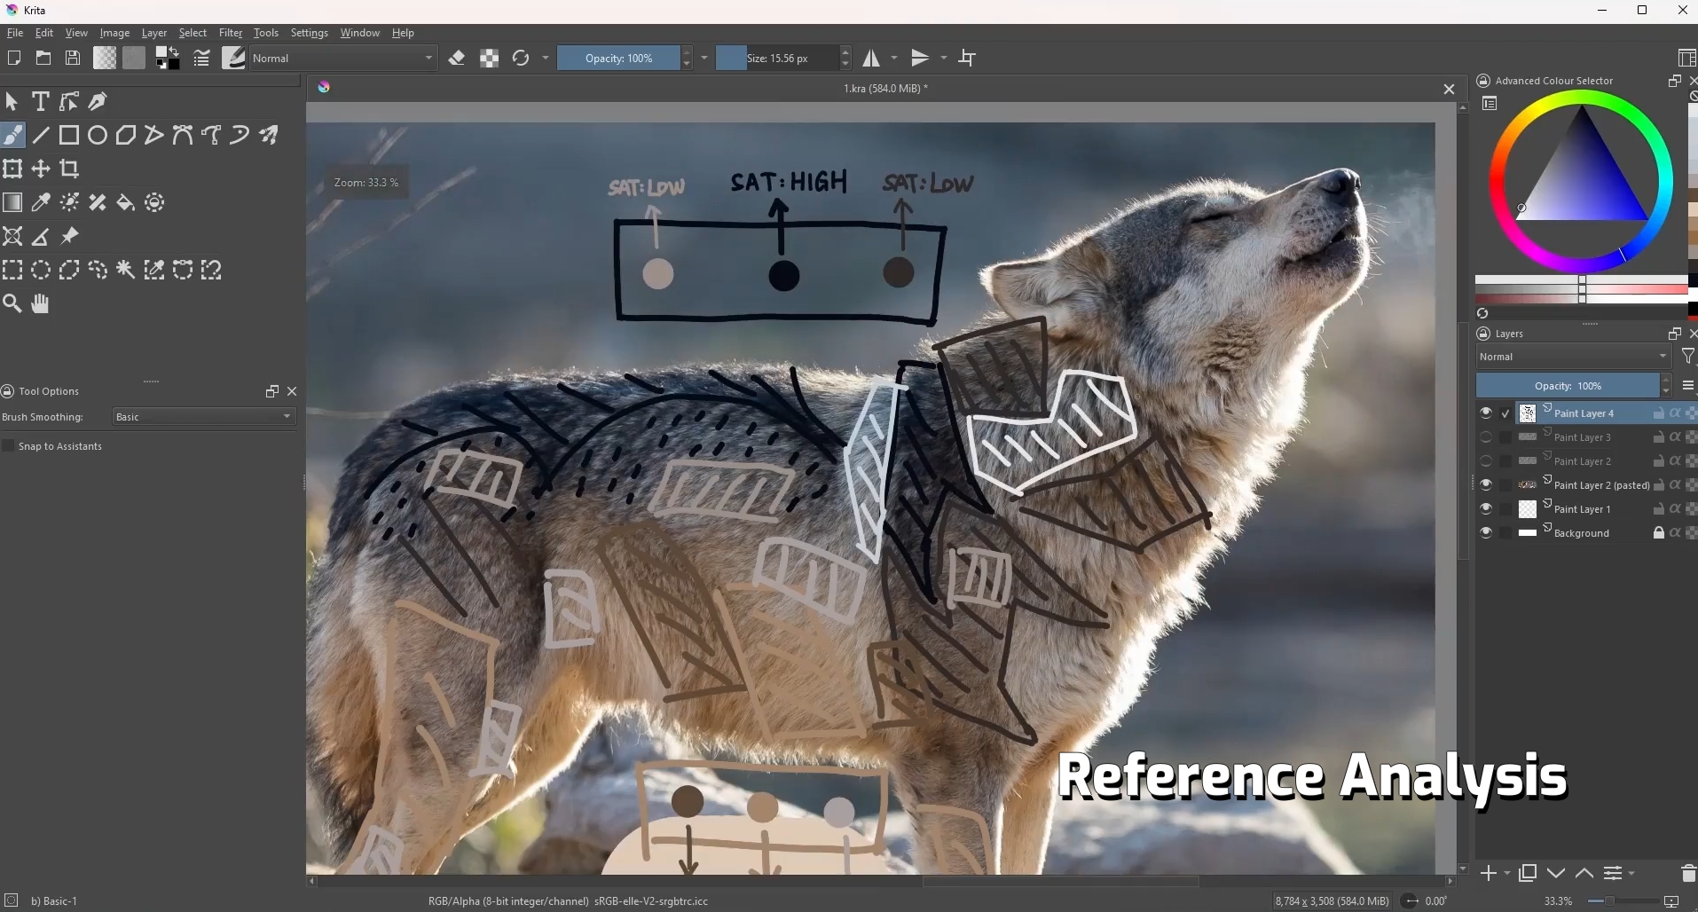The width and height of the screenshot is (1698, 912).
Task: Pick the Colour Sampler eyedropper tool
Action: (41, 202)
